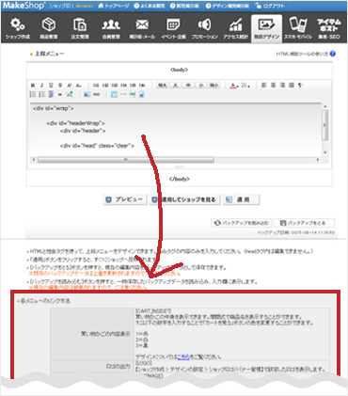Image resolution: width=348 pixels, height=396 pixels.
Task: Insert H4 heading tag
Action: click(124, 86)
